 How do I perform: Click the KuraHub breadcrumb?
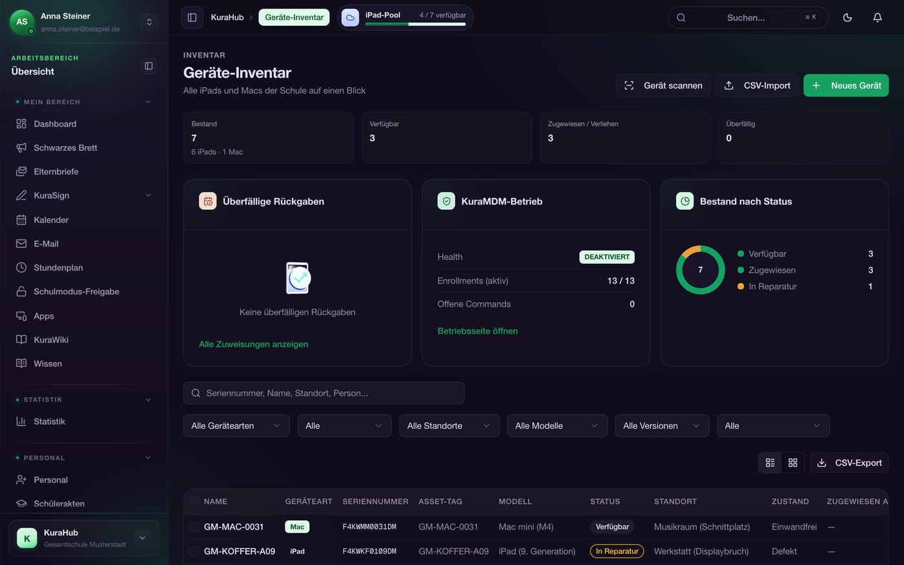[x=227, y=17]
